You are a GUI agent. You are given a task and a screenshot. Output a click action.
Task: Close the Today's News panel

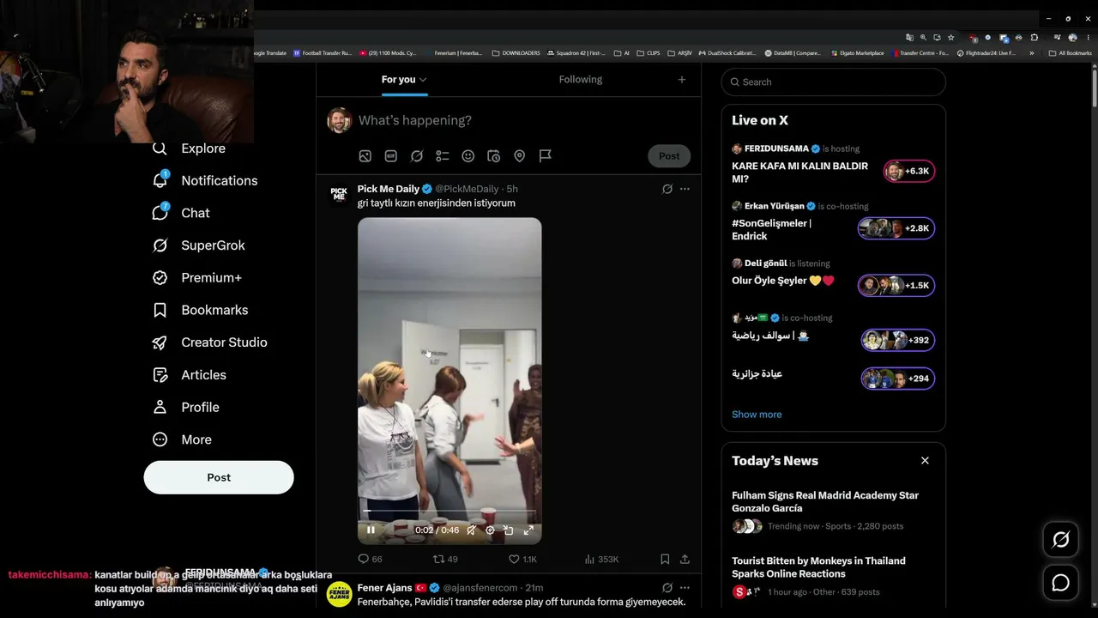(x=925, y=461)
